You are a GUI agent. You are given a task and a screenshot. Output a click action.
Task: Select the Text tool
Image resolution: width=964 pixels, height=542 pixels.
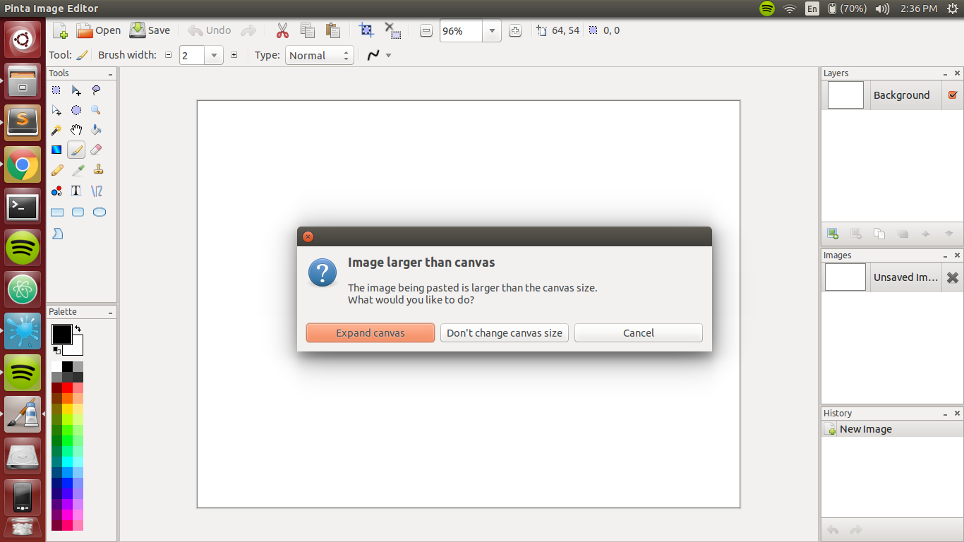pyautogui.click(x=76, y=191)
